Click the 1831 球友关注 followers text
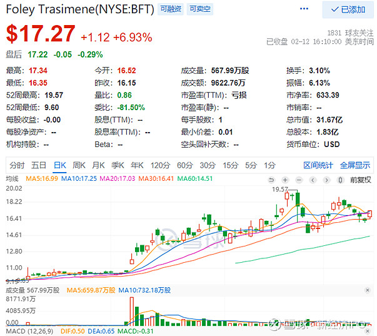This screenshot has height=336, width=377. pyautogui.click(x=350, y=33)
